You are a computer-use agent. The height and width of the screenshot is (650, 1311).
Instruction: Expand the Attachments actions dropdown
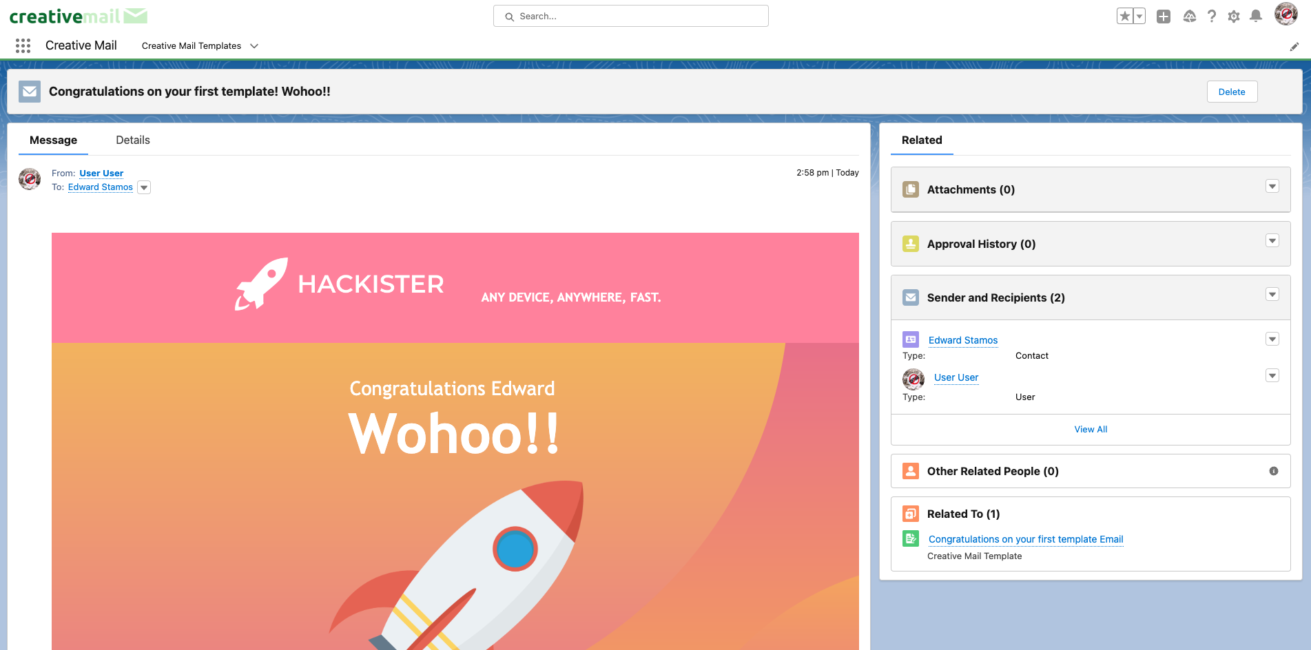1272,187
